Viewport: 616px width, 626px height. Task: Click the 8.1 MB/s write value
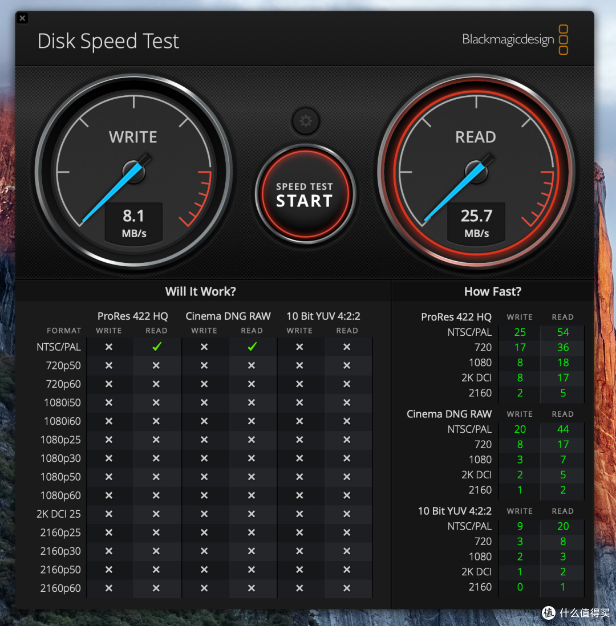[x=134, y=223]
